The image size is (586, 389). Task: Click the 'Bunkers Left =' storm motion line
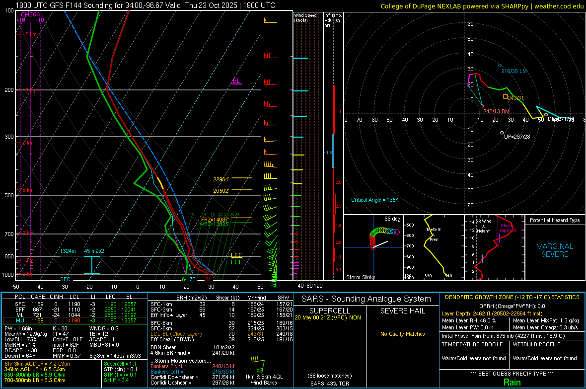(x=193, y=372)
